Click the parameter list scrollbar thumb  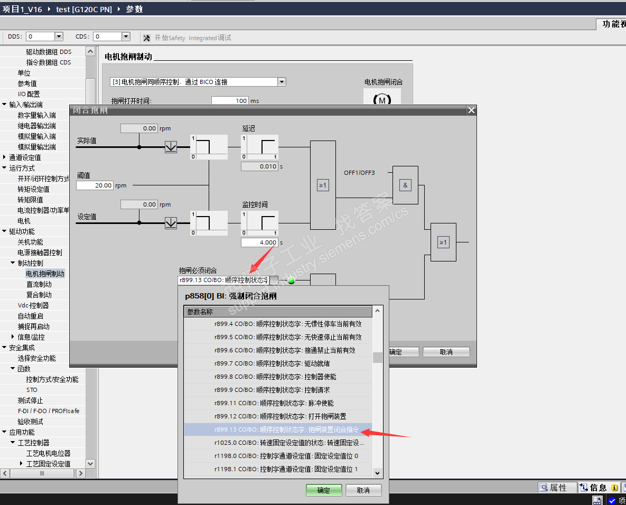(377, 358)
